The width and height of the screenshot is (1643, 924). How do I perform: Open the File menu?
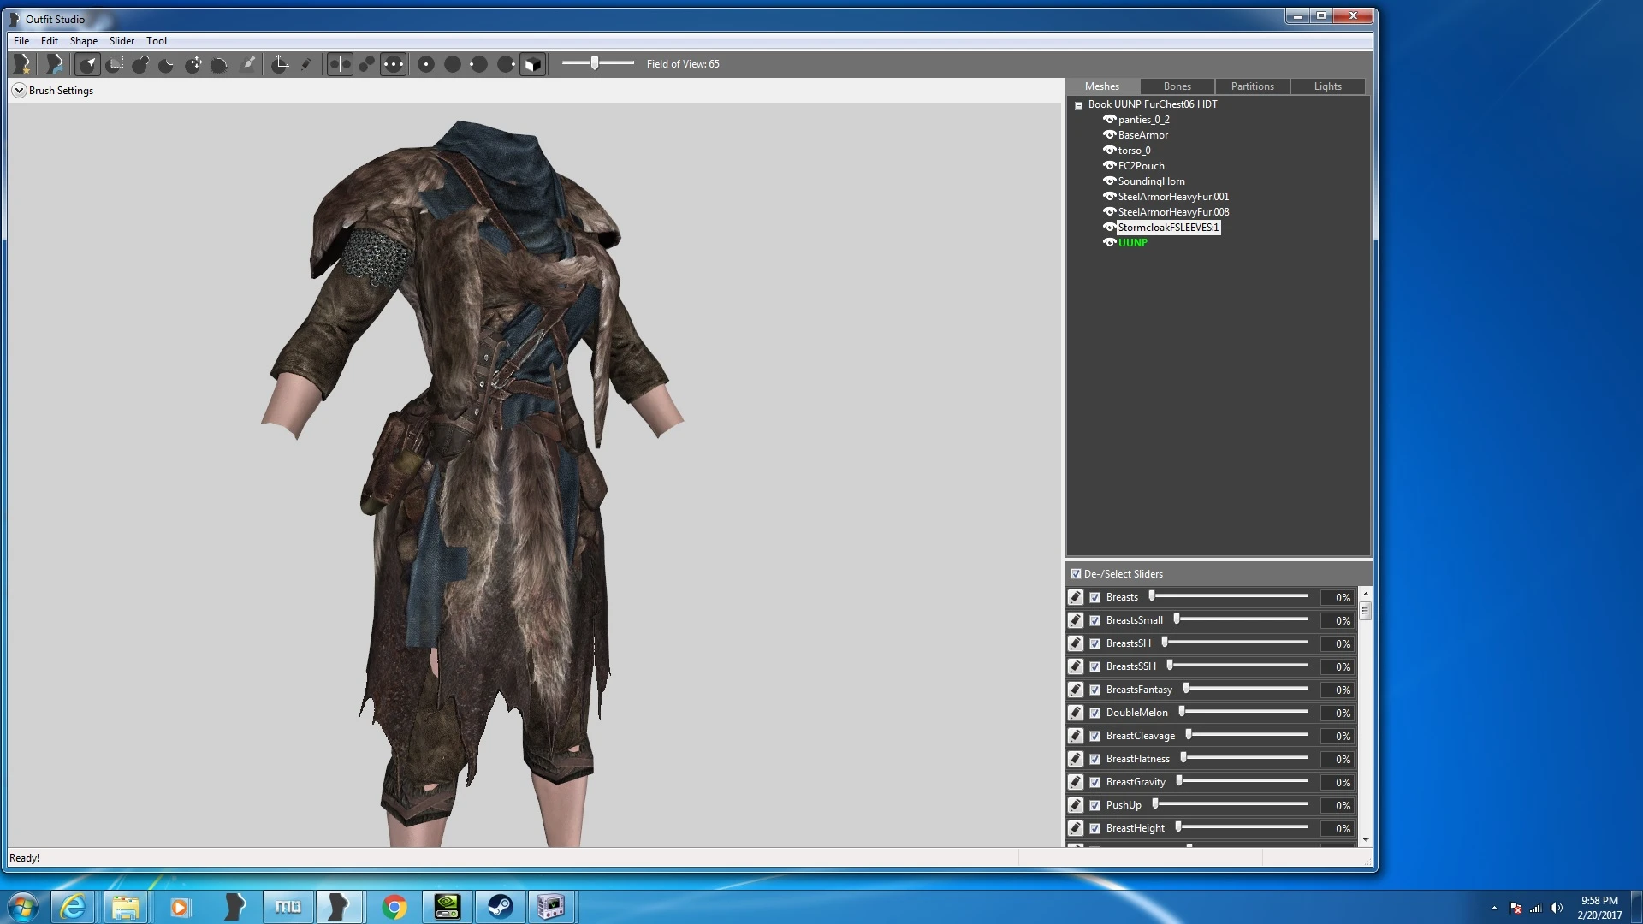coord(21,41)
